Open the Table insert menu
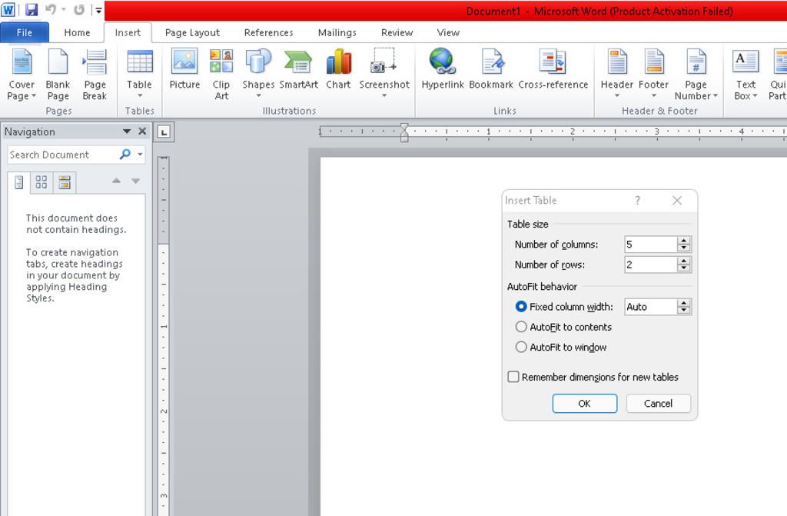This screenshot has height=516, width=787. [139, 74]
